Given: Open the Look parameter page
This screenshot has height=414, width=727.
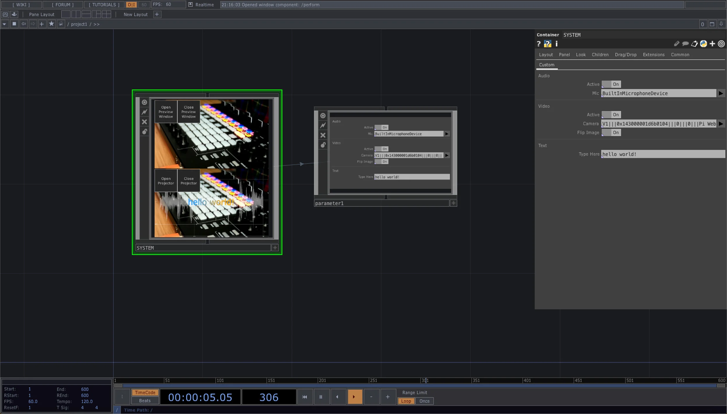Looking at the screenshot, I should (x=580, y=55).
